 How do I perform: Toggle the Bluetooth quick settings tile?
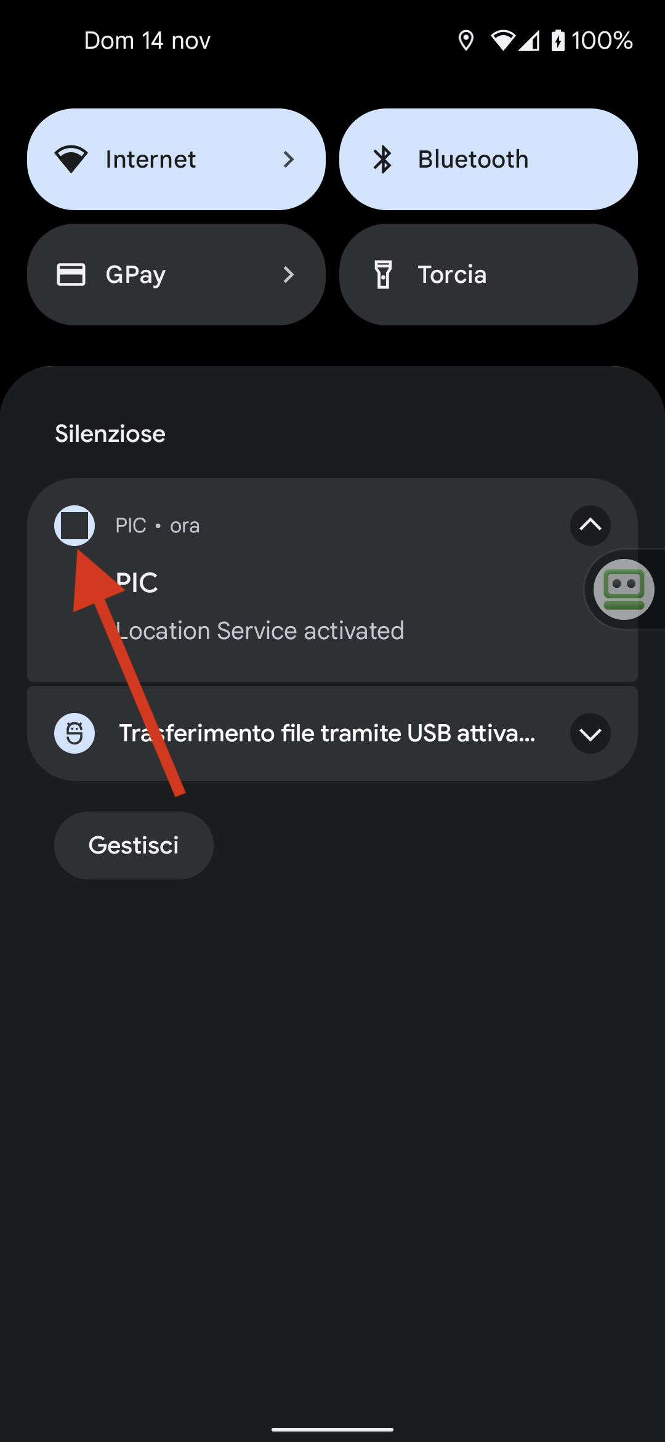click(x=488, y=159)
